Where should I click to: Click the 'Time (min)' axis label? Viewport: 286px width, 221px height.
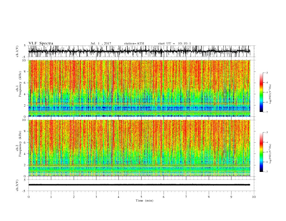(144, 200)
